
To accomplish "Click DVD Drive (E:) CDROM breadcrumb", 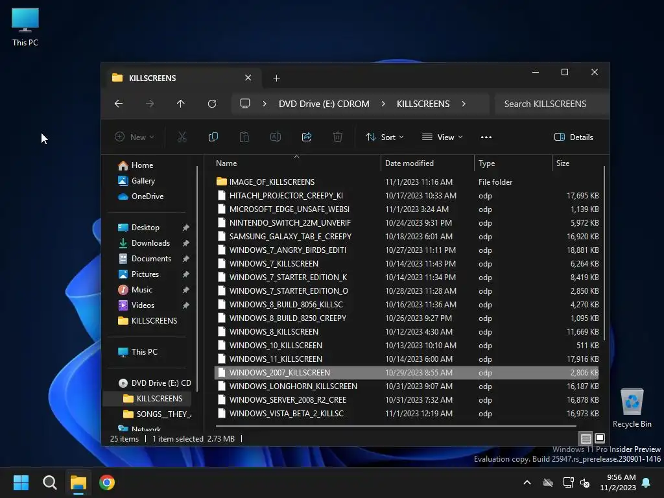I will coord(324,104).
